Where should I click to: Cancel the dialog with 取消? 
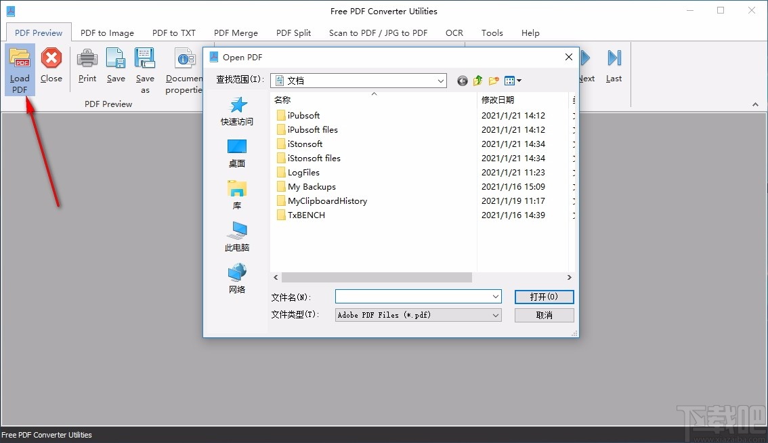[544, 314]
